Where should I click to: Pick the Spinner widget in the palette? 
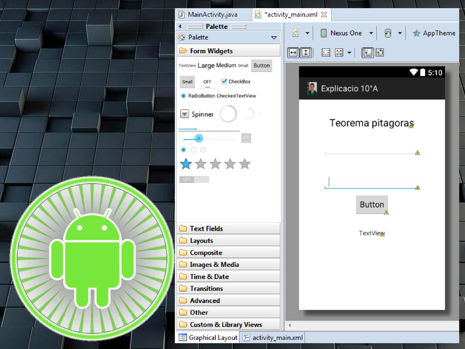tap(197, 114)
